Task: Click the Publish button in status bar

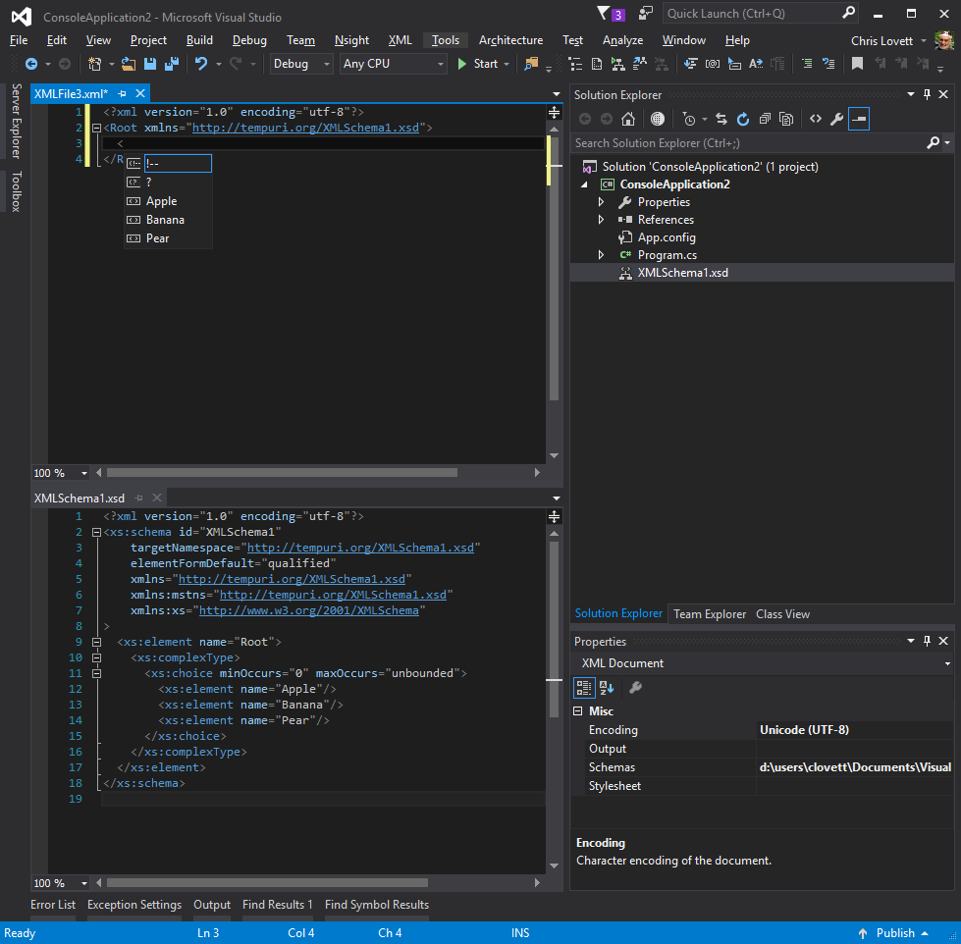Action: tap(893, 933)
